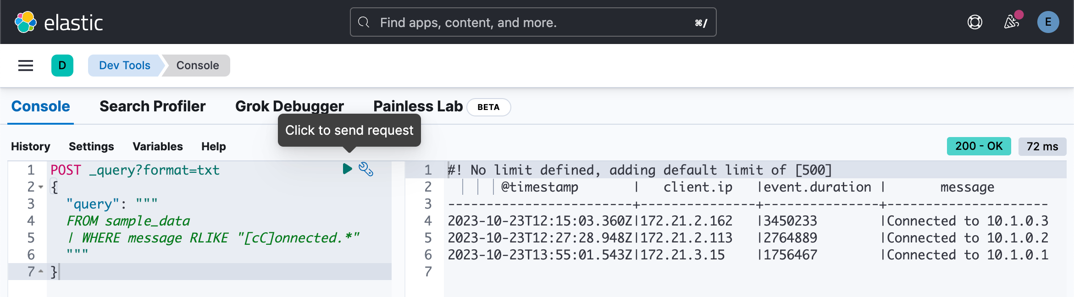1074x297 pixels.
Task: Click the green D space avatar
Action: point(62,66)
